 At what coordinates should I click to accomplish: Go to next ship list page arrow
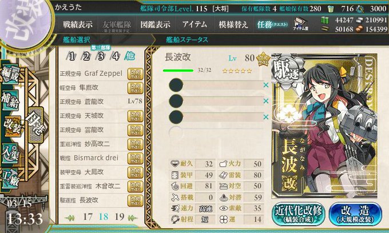tap(133, 218)
